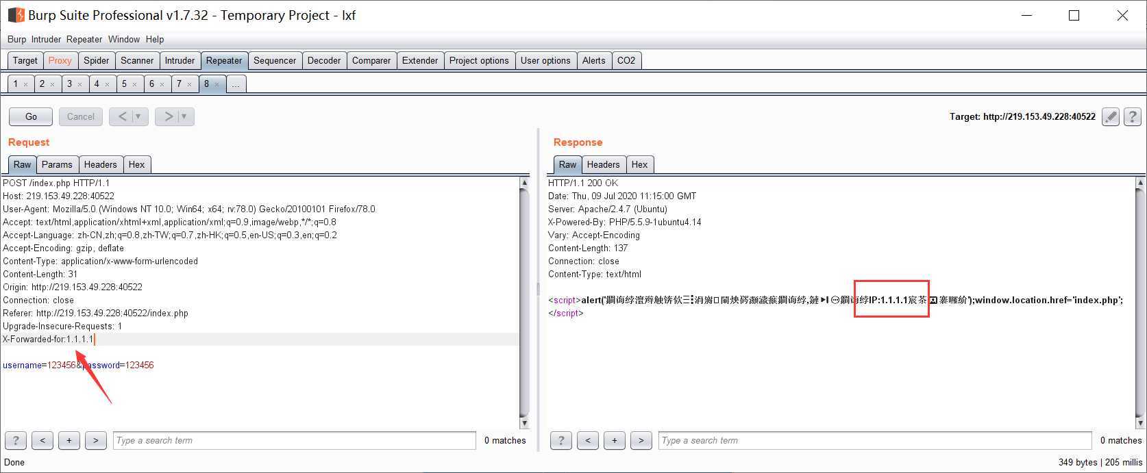Click the request pane vertical scrollbar

(x=524, y=303)
